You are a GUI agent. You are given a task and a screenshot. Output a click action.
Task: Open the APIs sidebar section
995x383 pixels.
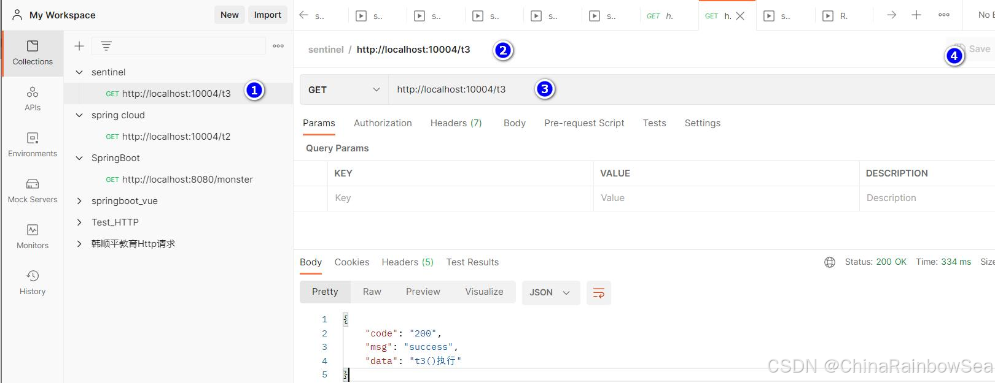click(x=33, y=99)
